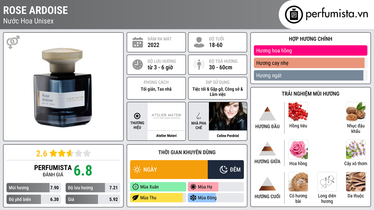Click the flower icon in Mùa Xuân
The height and width of the screenshot is (210, 374).
pyautogui.click(x=136, y=187)
